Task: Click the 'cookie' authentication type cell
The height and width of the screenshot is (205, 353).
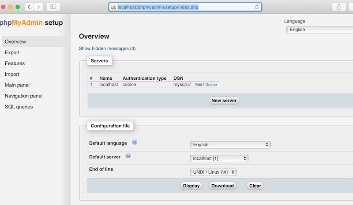Action: coord(129,85)
